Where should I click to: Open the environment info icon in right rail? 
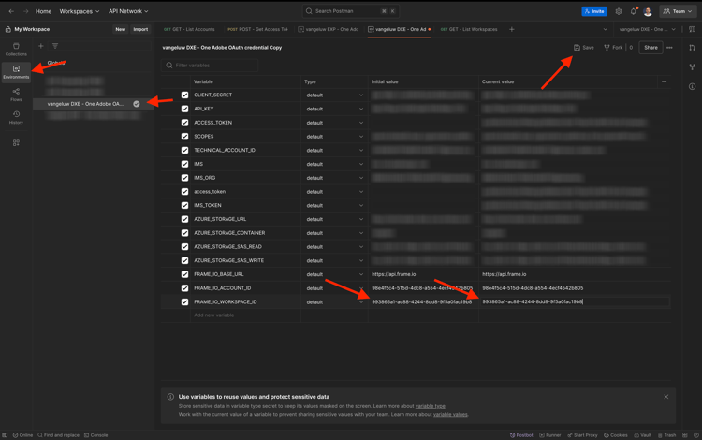(x=692, y=86)
